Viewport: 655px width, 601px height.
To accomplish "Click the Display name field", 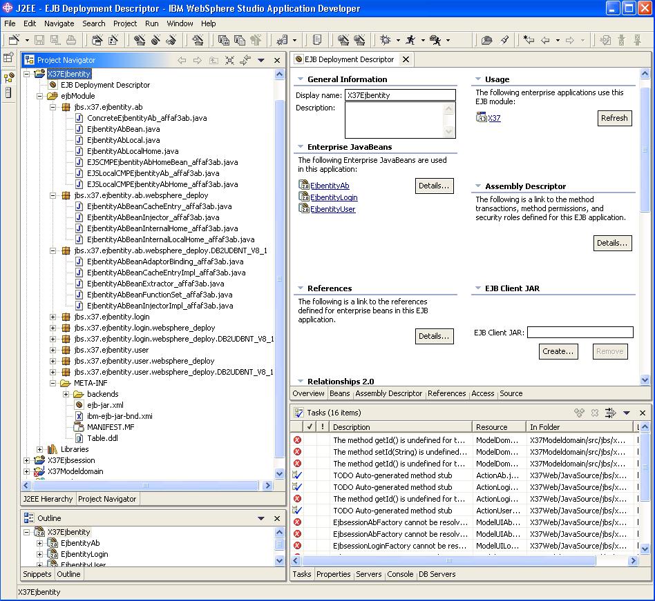I will tap(400, 95).
